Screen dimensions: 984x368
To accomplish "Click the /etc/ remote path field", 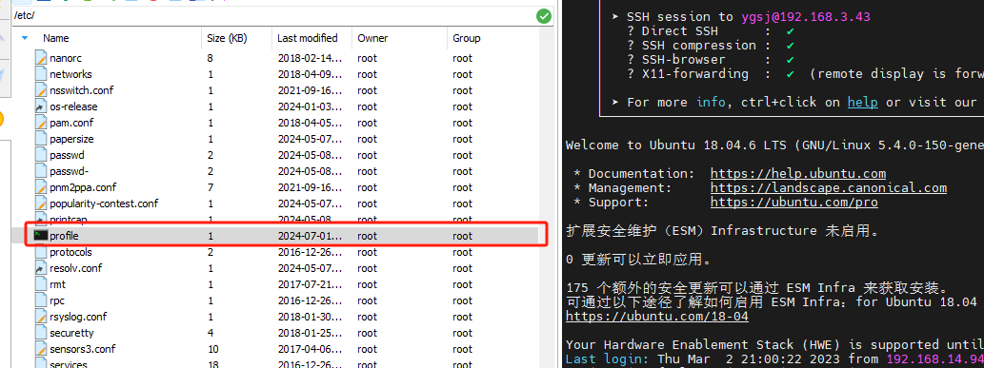I will tap(273, 15).
